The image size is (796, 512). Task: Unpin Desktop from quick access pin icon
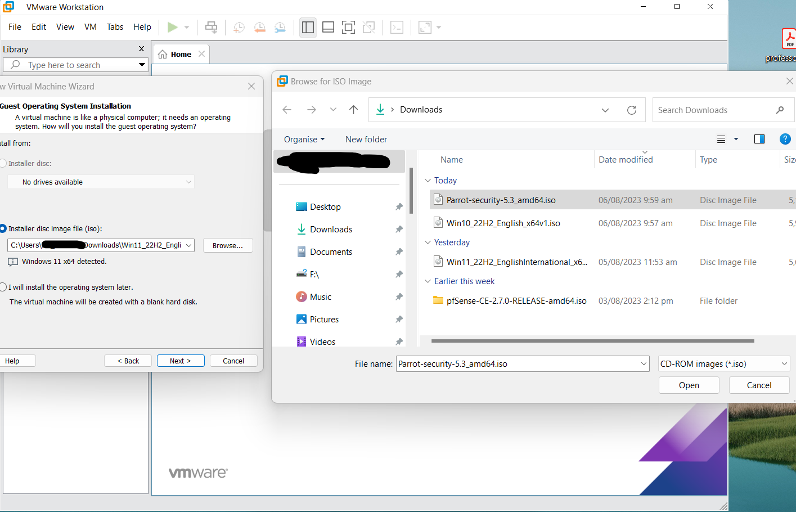pyautogui.click(x=399, y=207)
